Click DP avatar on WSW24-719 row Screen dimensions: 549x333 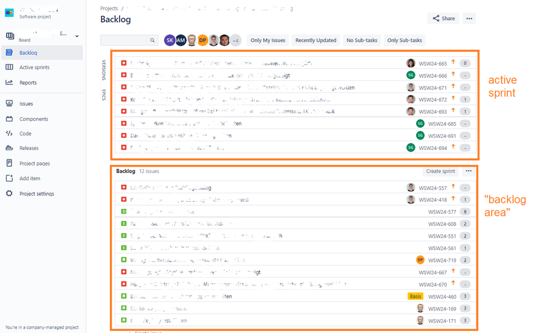tap(420, 260)
